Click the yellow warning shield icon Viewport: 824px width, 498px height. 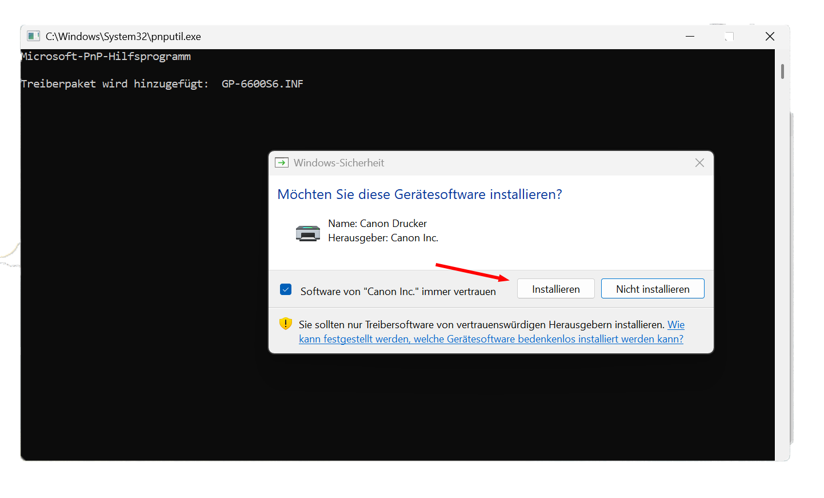tap(286, 324)
